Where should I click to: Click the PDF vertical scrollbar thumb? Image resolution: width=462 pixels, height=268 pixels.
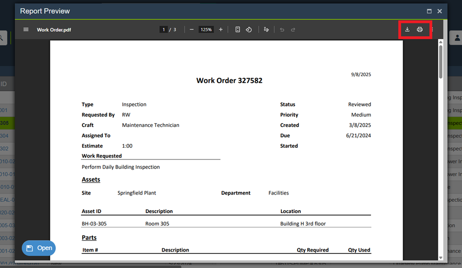[441, 62]
